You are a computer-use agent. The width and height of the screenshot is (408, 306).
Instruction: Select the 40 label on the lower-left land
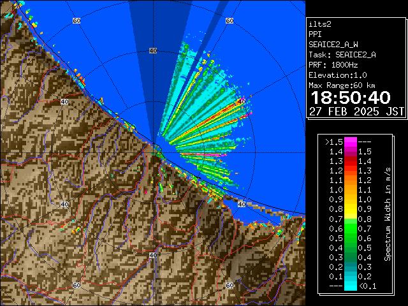click(x=64, y=204)
